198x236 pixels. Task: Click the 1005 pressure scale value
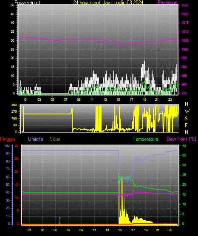(x=185, y=40)
